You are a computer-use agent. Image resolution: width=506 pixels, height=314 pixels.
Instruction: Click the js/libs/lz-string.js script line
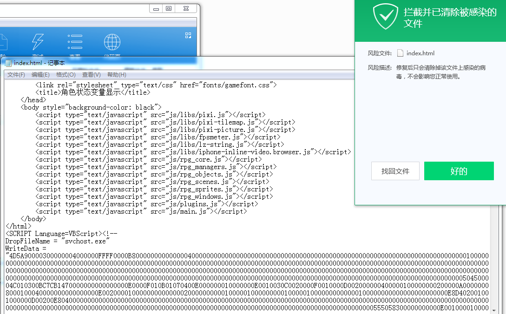coord(160,144)
